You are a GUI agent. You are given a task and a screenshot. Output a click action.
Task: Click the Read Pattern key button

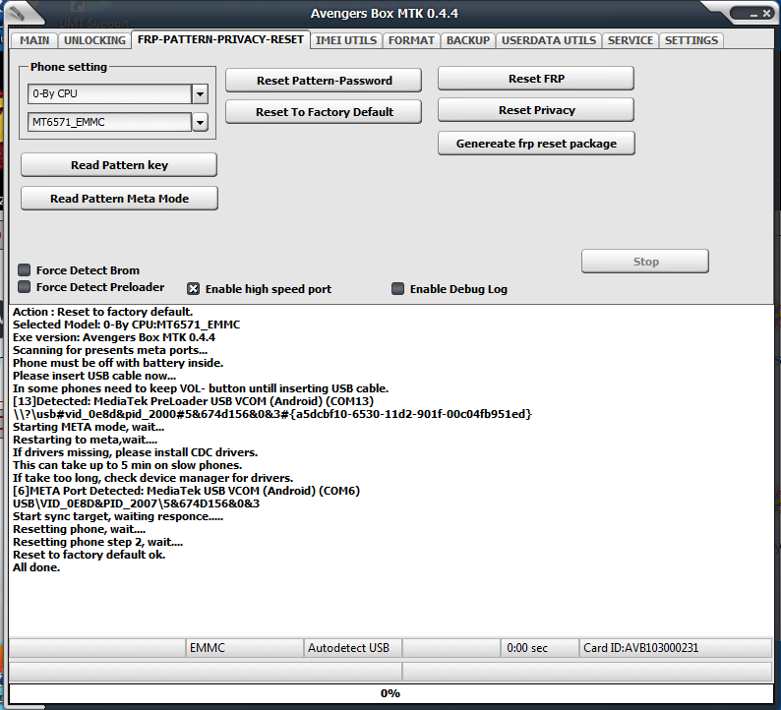[119, 165]
